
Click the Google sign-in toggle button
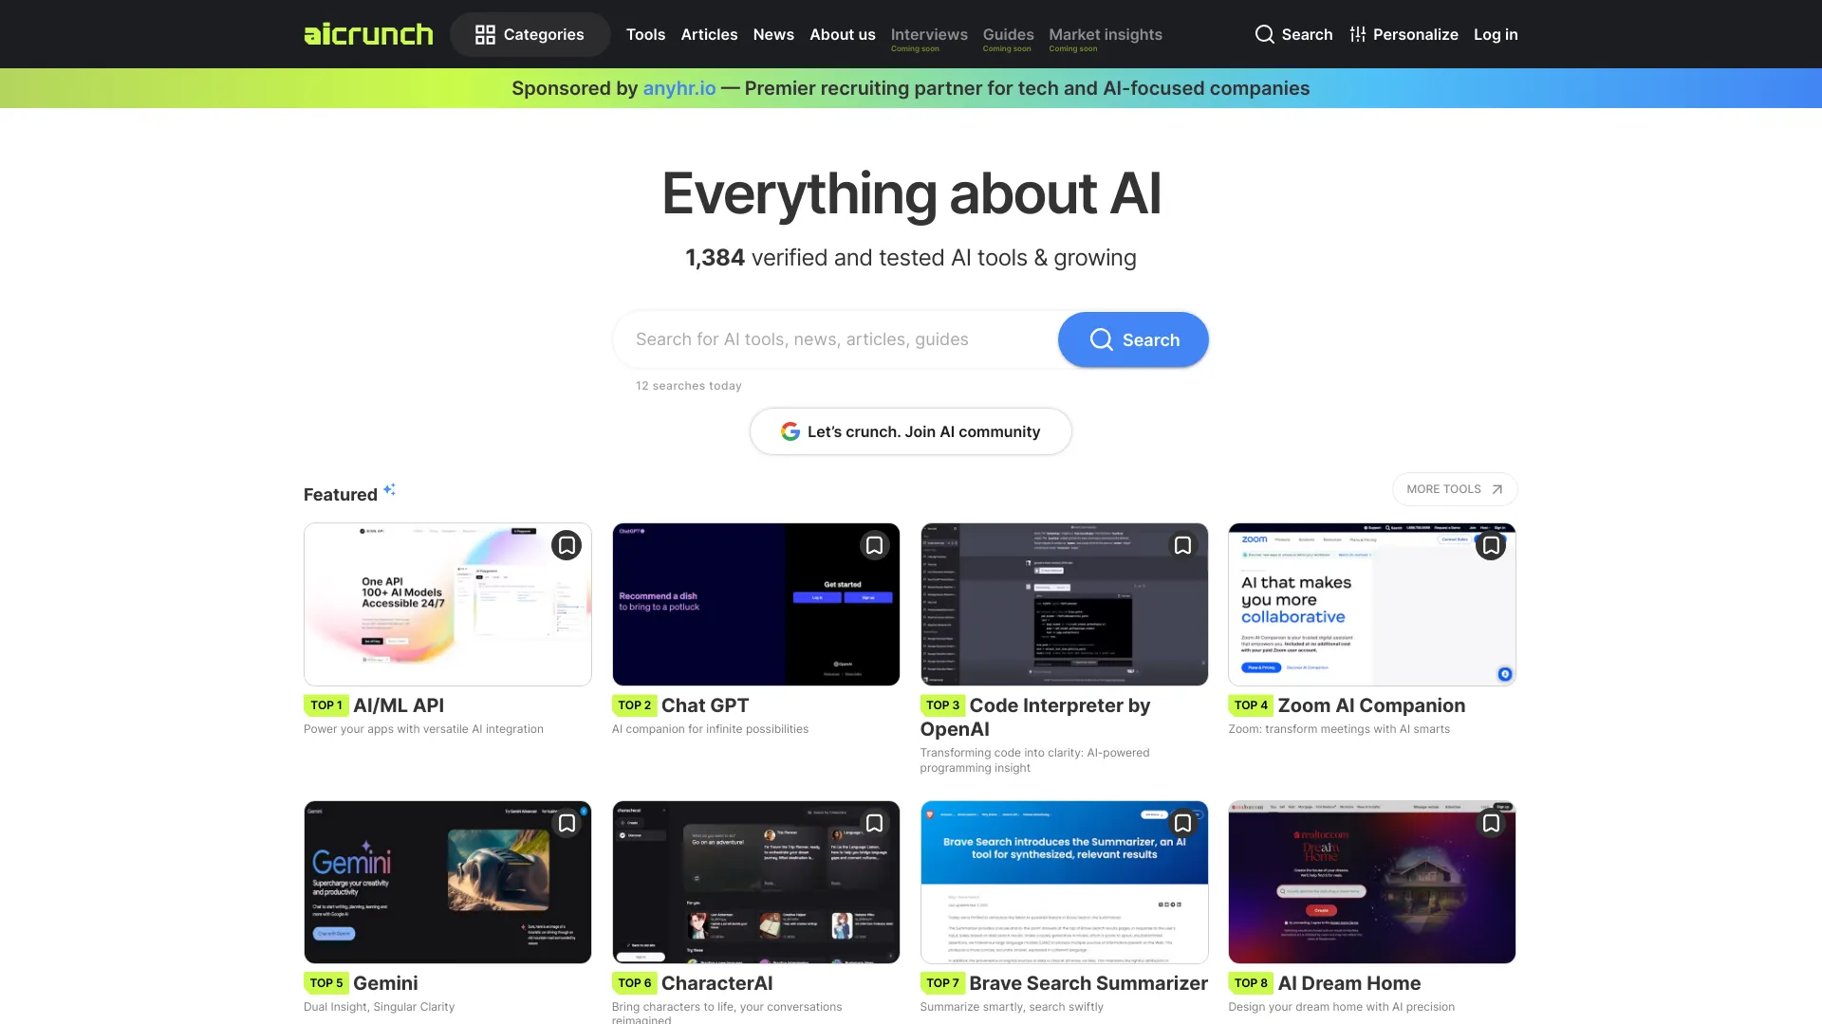pyautogui.click(x=911, y=431)
